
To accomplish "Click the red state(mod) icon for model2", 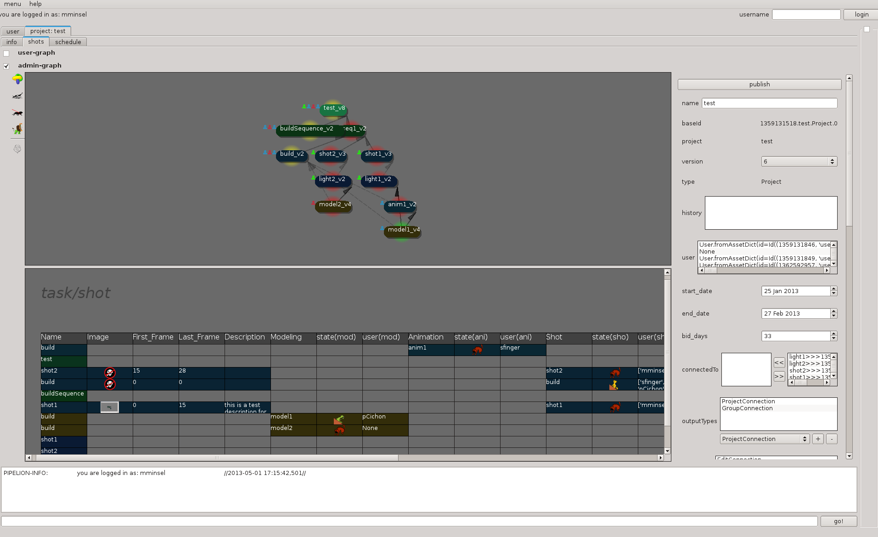I will coord(339,430).
